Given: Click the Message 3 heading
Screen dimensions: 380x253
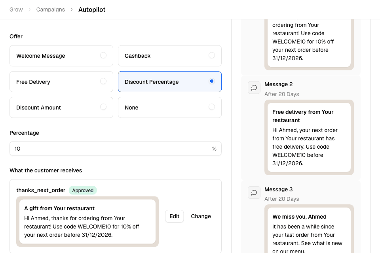Looking at the screenshot, I should click(x=278, y=189).
